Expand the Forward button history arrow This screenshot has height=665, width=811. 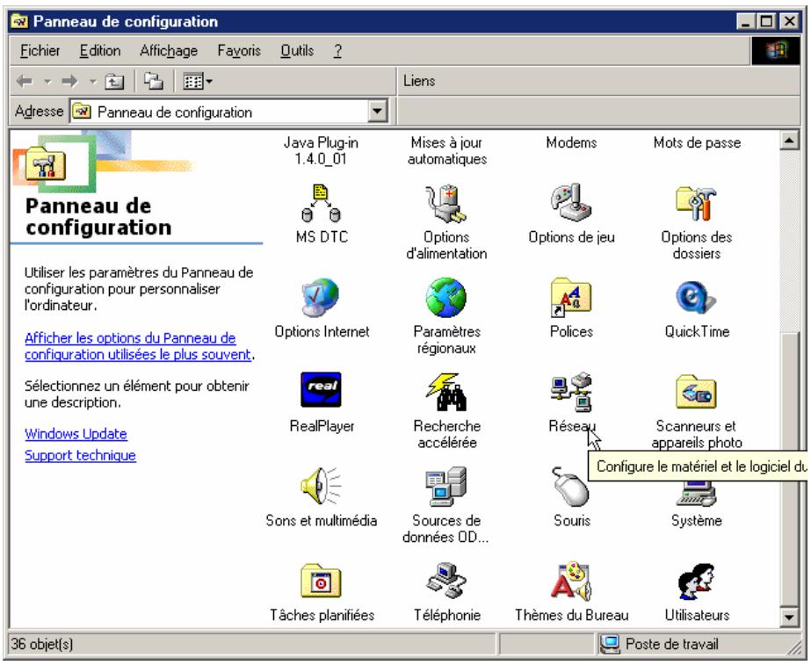click(93, 81)
